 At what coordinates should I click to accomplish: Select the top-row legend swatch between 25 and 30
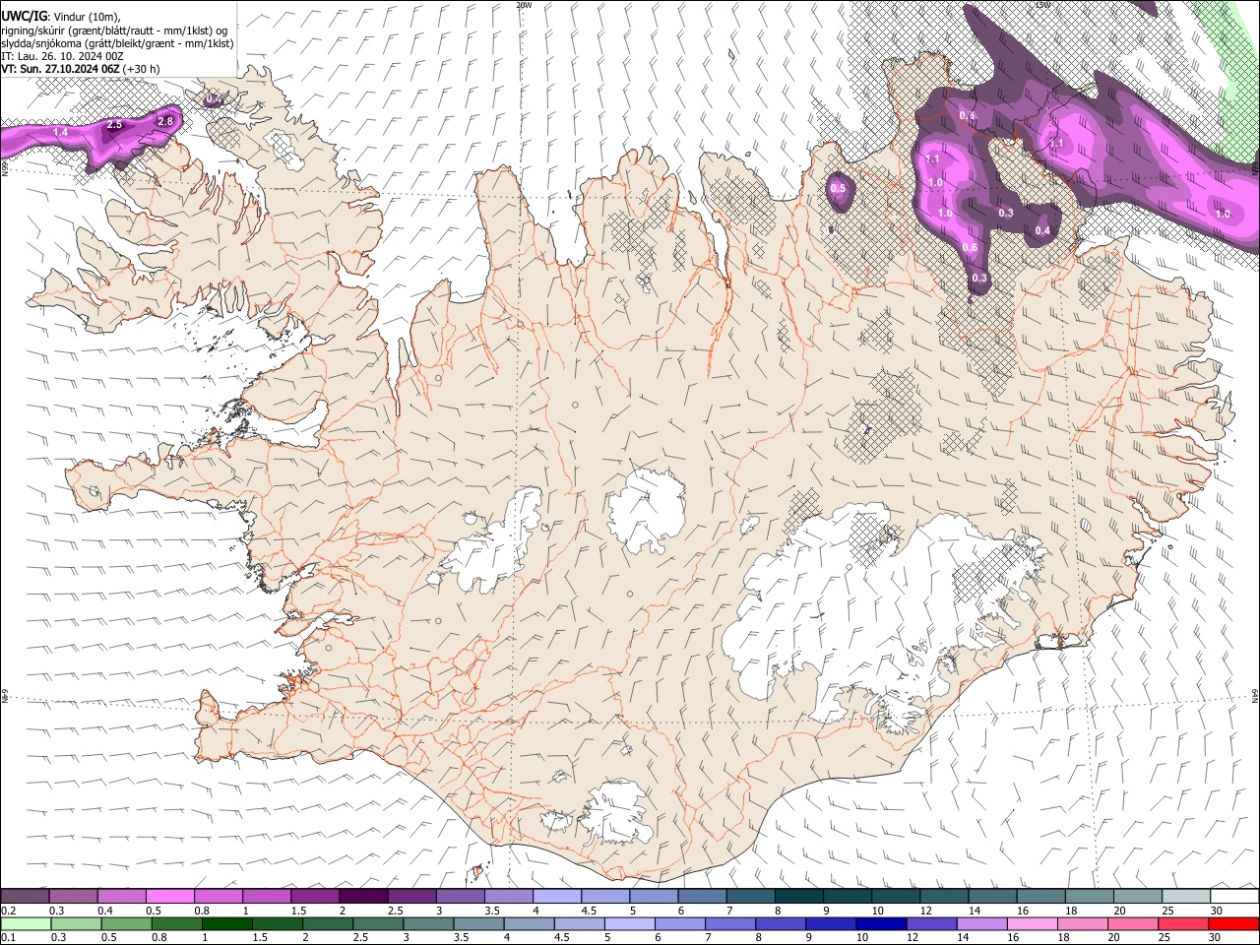pos(1187,896)
